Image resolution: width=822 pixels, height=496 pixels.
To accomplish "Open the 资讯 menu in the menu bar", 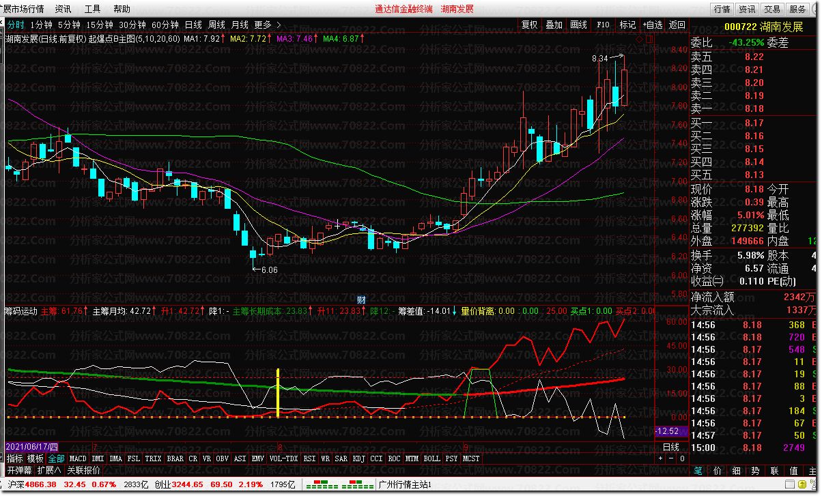I will pyautogui.click(x=63, y=9).
